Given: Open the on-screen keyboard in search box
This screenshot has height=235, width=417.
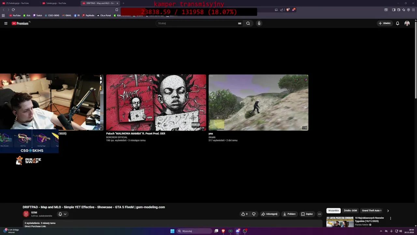Looking at the screenshot, I should [x=239, y=23].
